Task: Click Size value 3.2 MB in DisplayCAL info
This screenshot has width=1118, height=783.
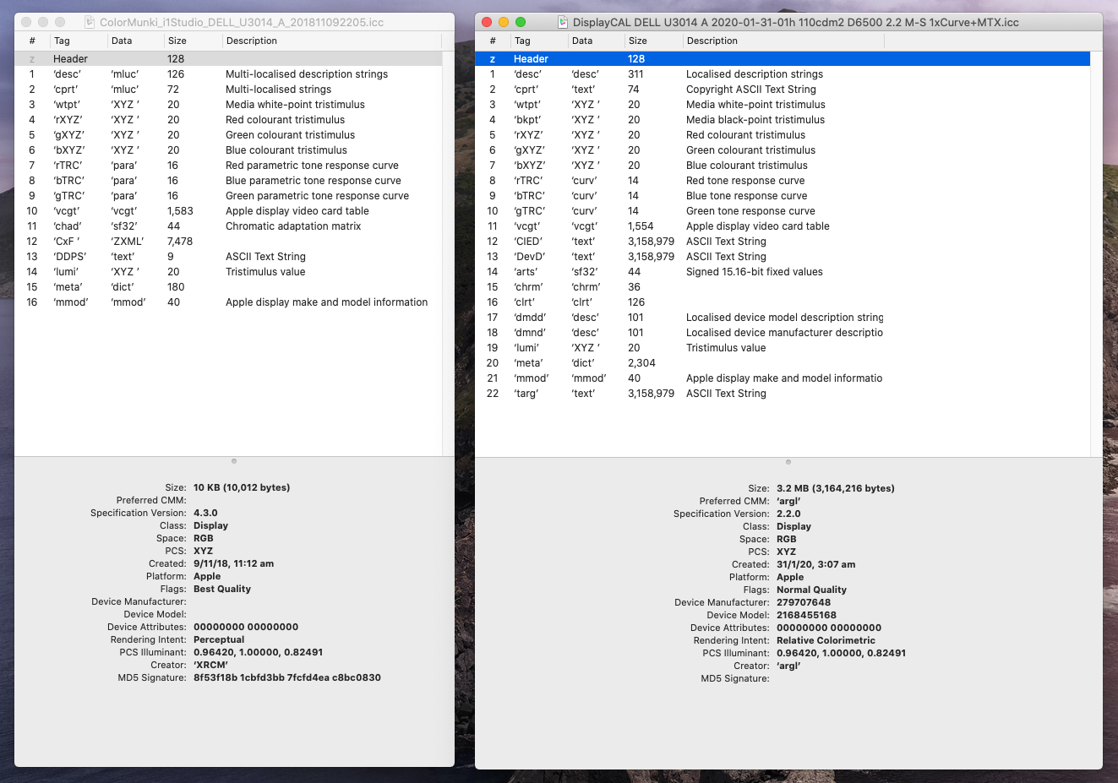Action: click(x=836, y=488)
